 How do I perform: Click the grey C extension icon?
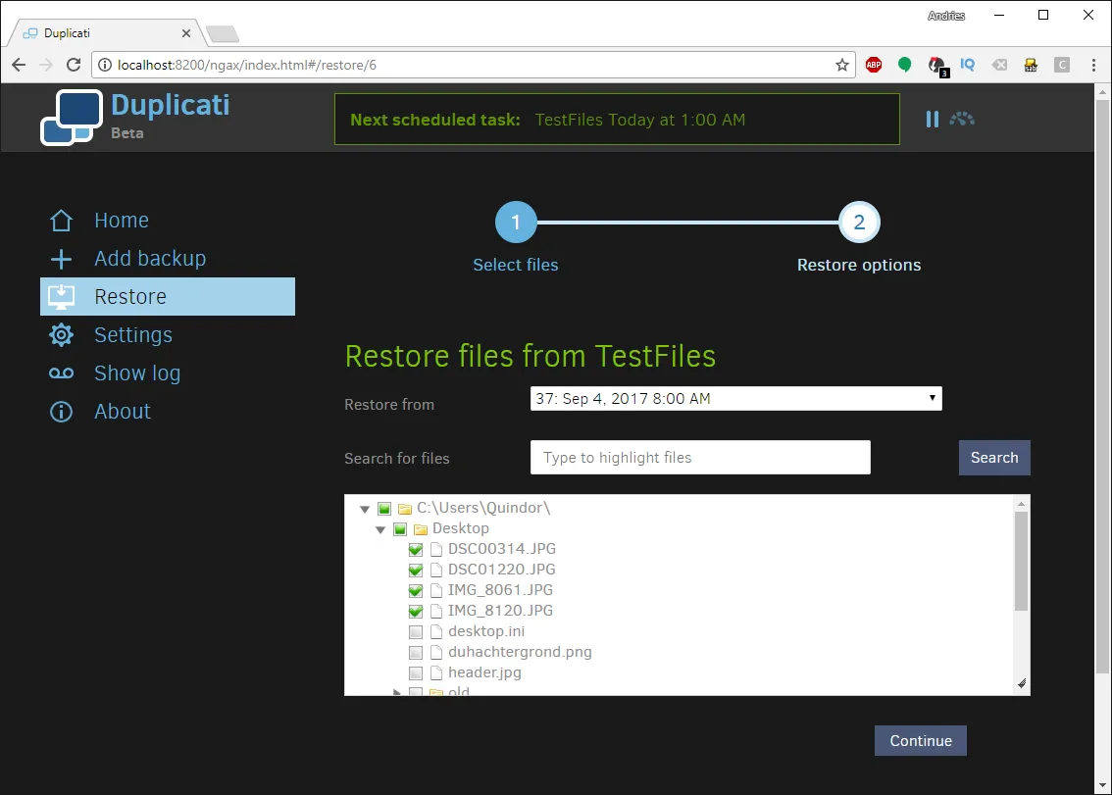1062,66
